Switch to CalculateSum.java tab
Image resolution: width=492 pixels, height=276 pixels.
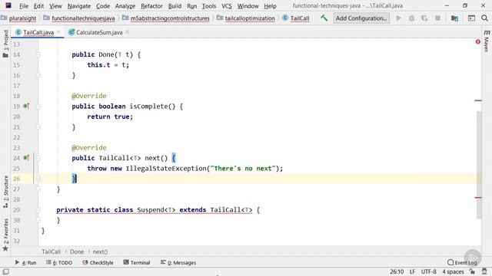click(x=99, y=32)
